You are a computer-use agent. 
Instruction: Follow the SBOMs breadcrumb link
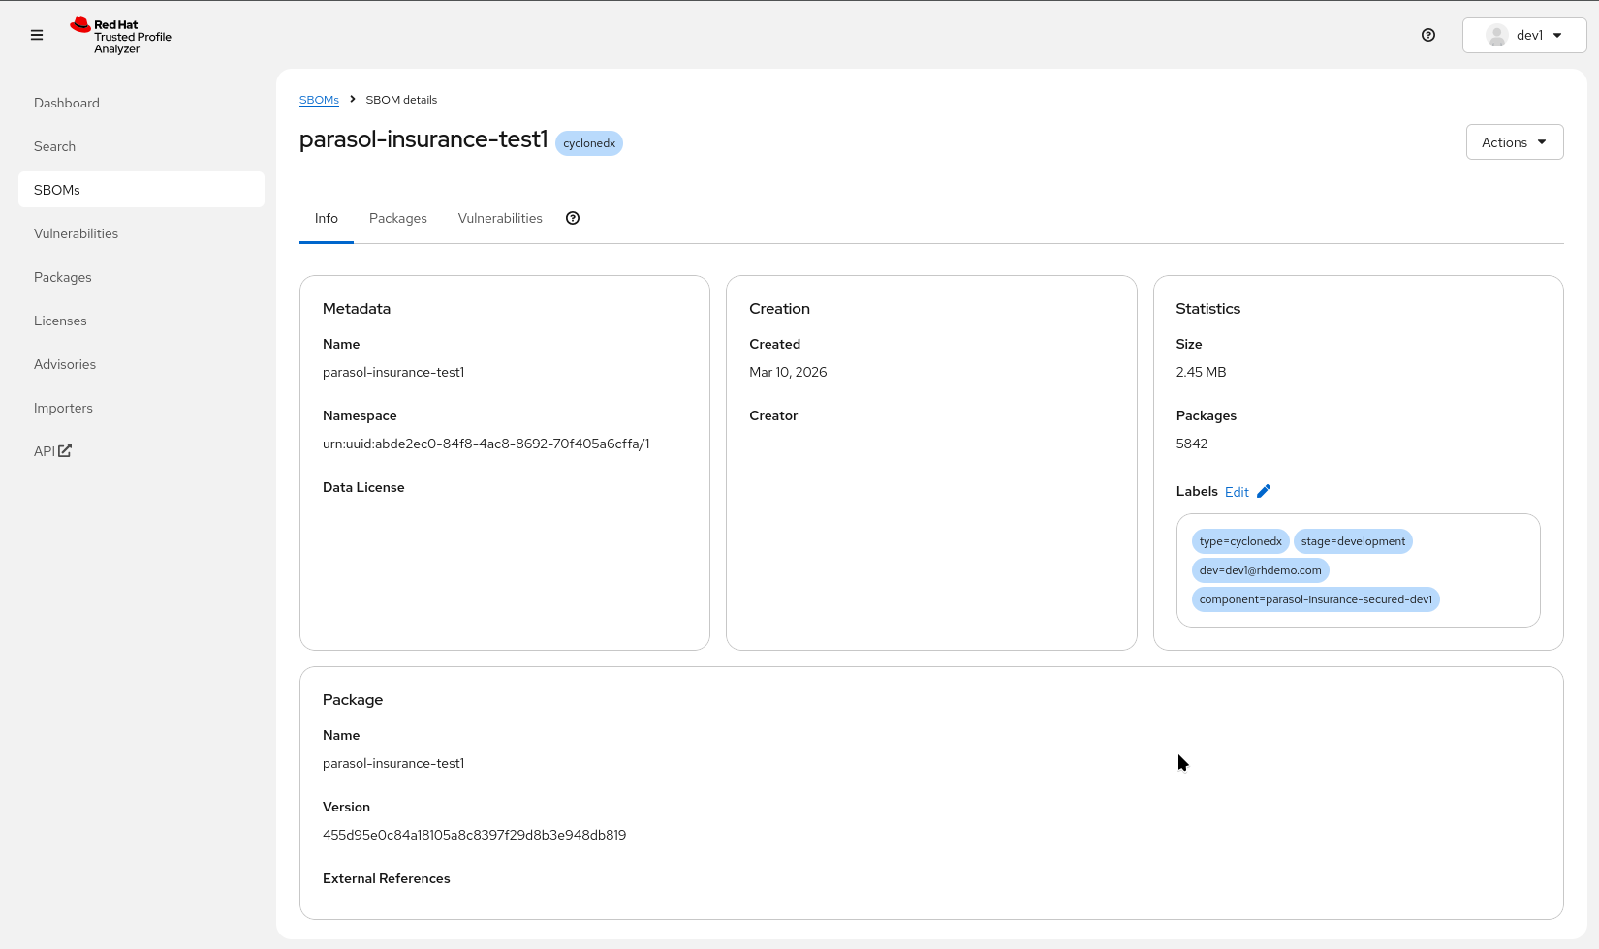(x=319, y=99)
